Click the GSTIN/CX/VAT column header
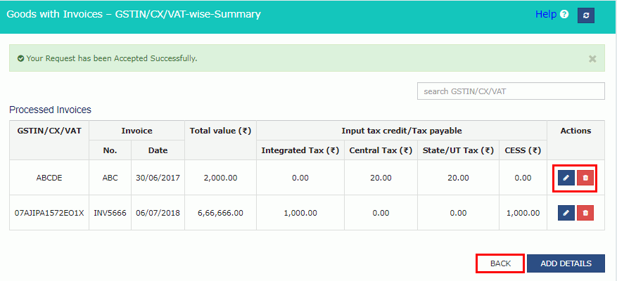Screen dimensions: 617x281 coord(49,131)
